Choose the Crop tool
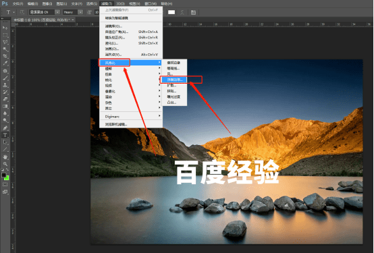The width and height of the screenshot is (374, 253). [x=5, y=56]
